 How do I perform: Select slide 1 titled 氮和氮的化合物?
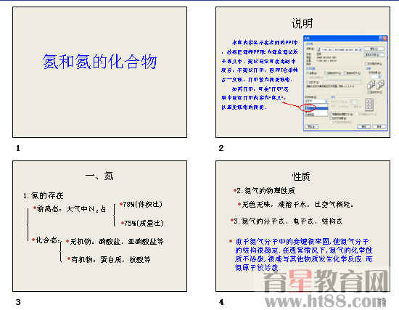click(99, 72)
